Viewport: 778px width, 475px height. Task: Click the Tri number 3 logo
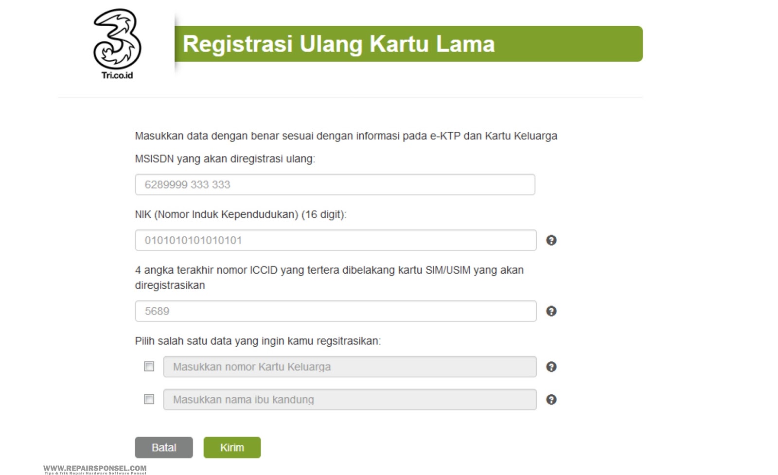tap(117, 39)
